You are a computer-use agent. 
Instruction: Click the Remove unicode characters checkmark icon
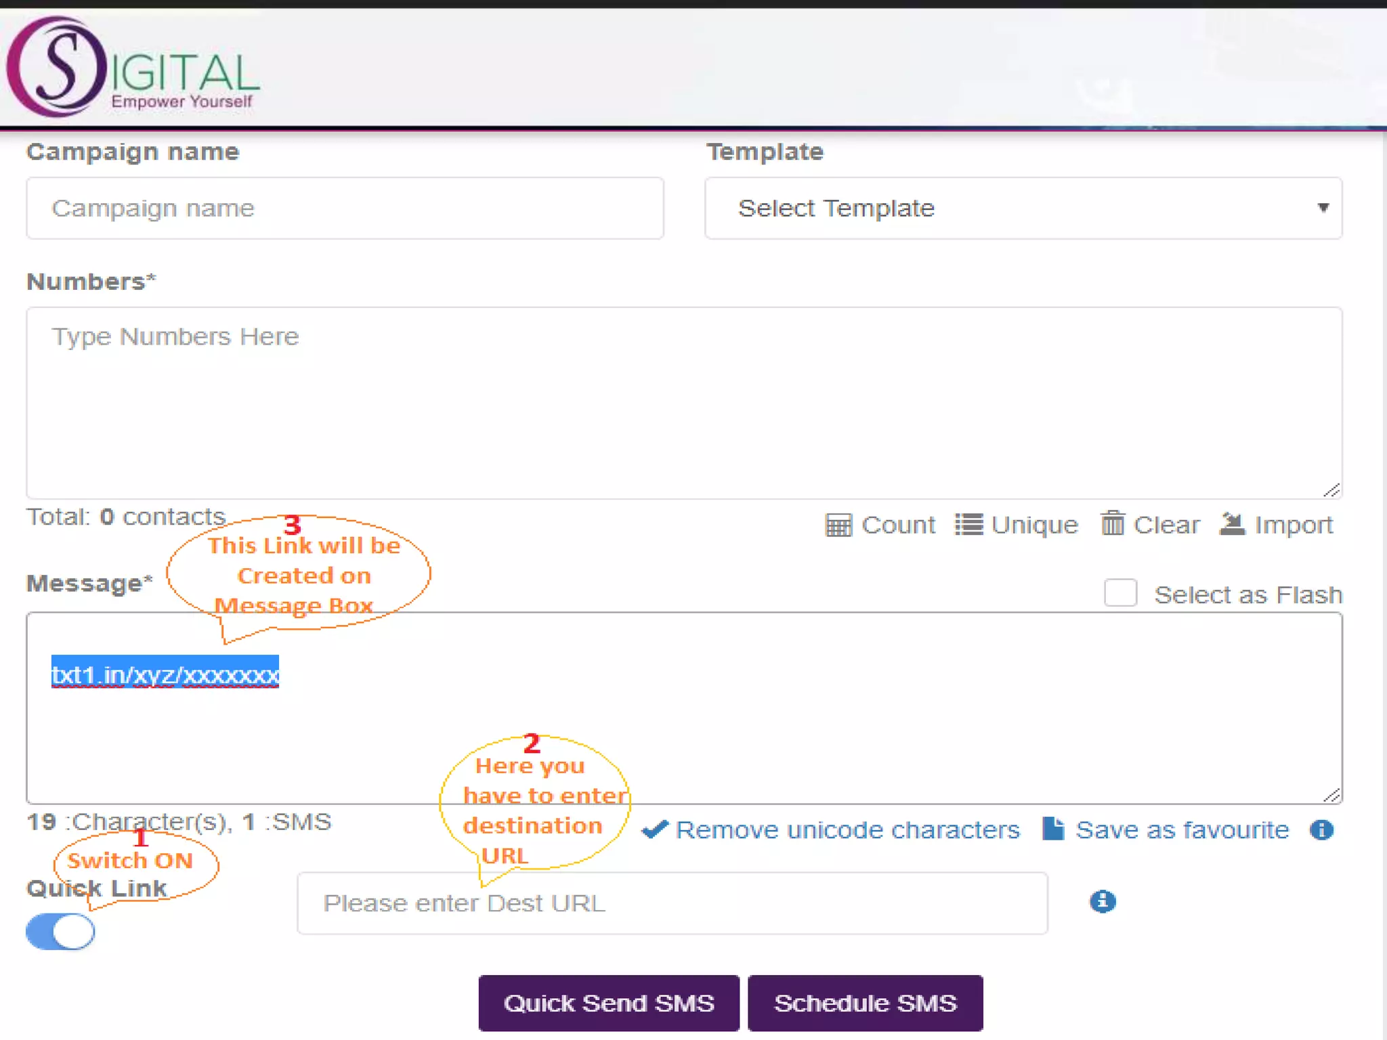655,829
